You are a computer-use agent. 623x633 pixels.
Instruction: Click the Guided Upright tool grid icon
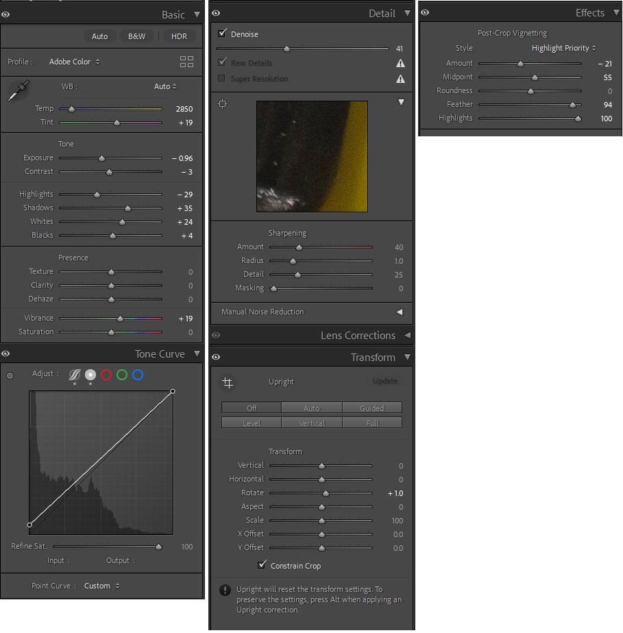pyautogui.click(x=228, y=382)
